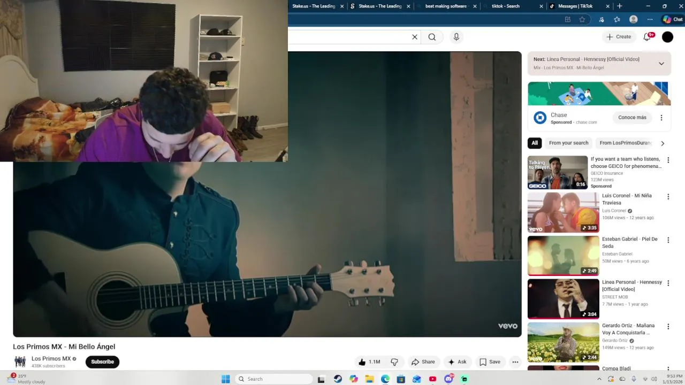This screenshot has width=685, height=385.
Task: Start voice search with the microphone
Action: point(456,37)
